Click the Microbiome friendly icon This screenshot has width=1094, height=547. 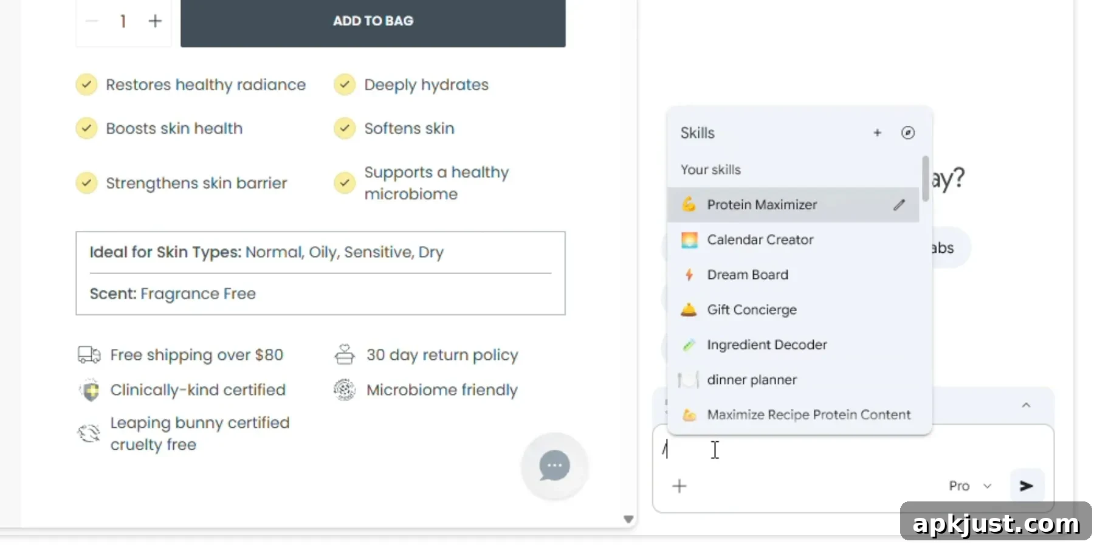[x=345, y=390]
